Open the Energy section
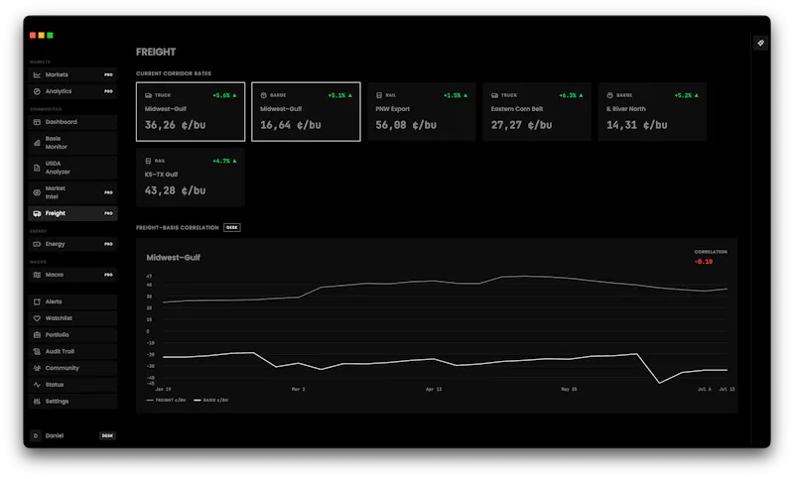794x479 pixels. point(72,244)
